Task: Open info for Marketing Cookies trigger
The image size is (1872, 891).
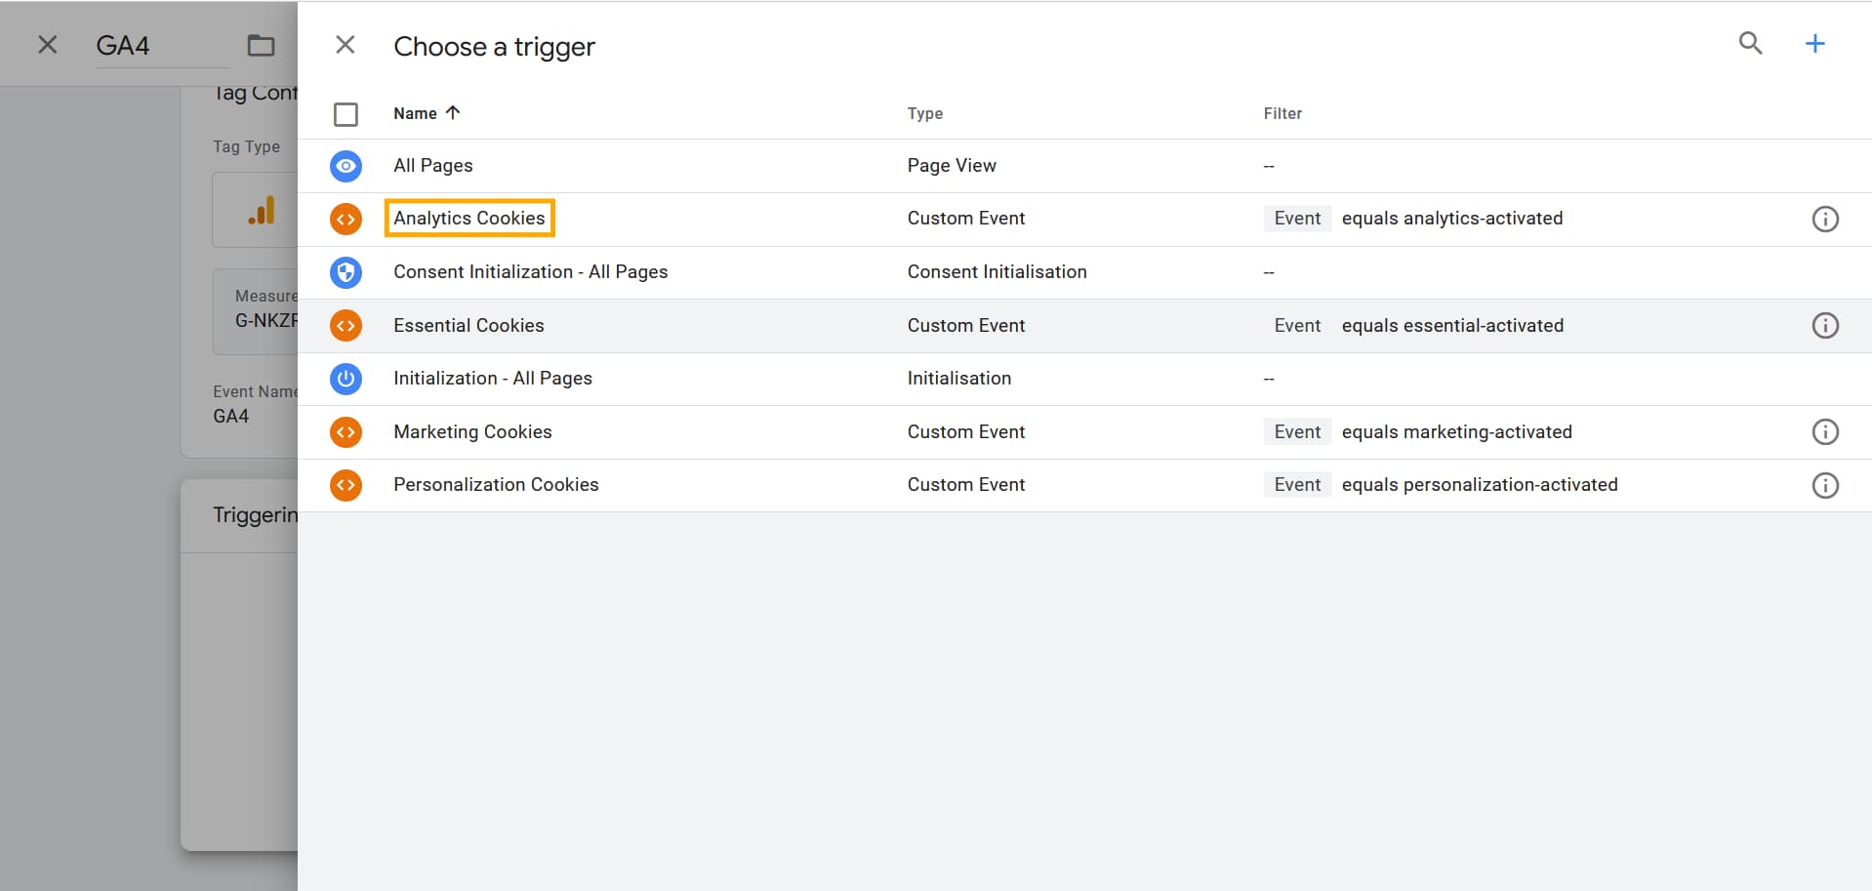Action: click(1824, 431)
